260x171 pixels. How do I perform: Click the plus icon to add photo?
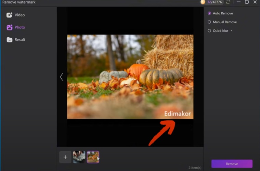click(65, 157)
